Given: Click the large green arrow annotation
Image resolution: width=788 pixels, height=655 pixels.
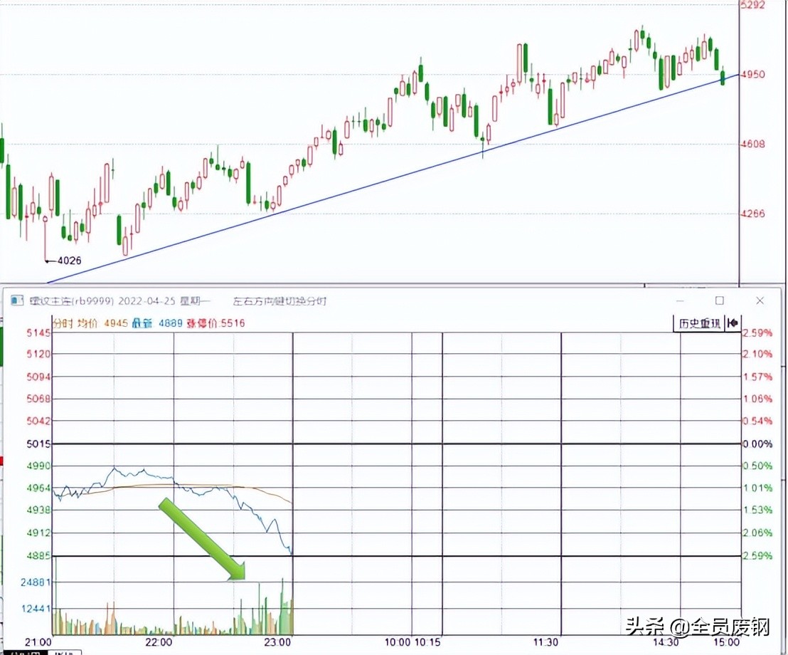Looking at the screenshot, I should click(x=203, y=540).
